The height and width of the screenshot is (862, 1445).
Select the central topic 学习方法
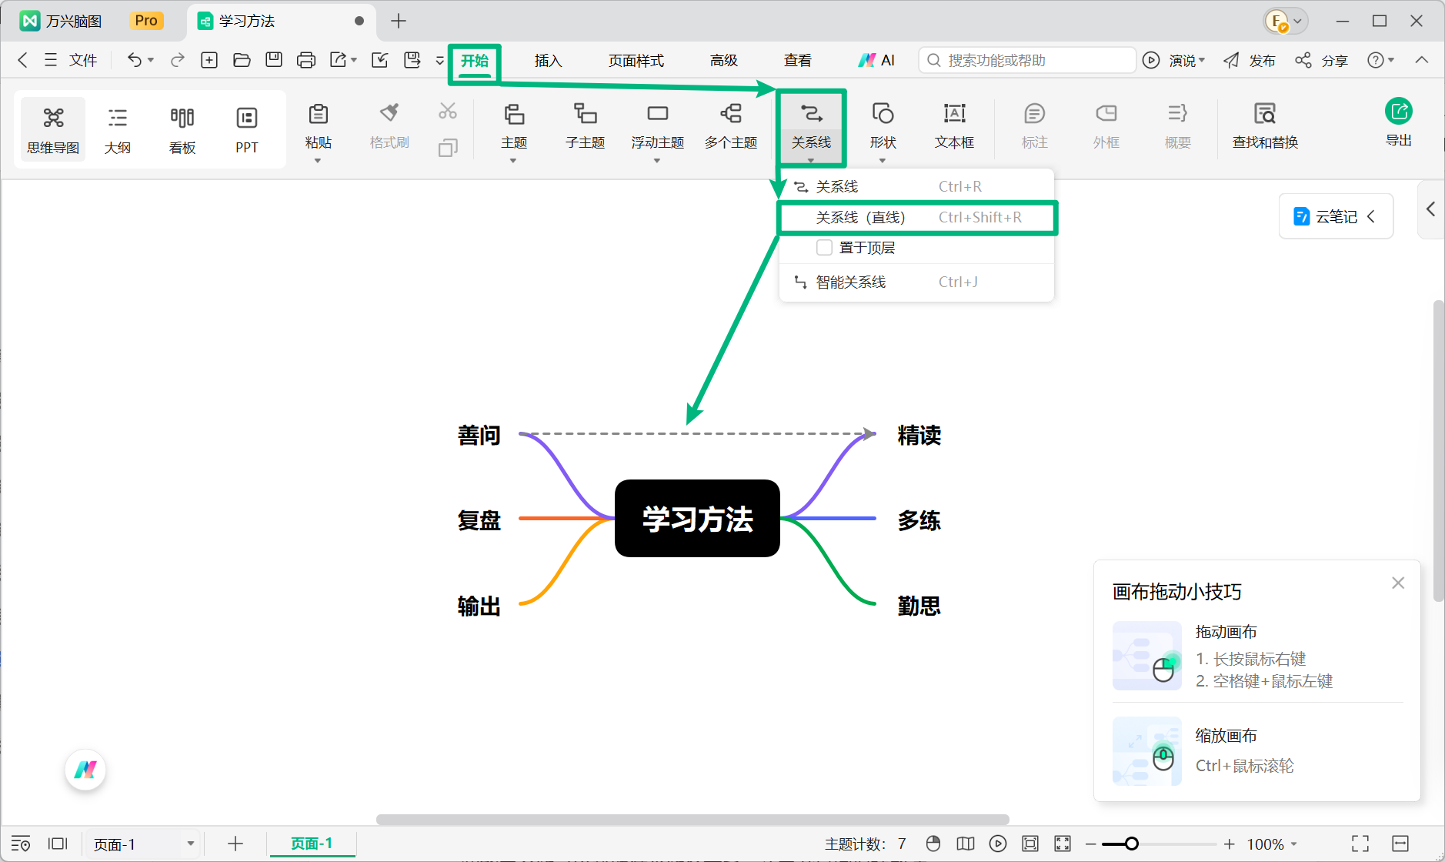[697, 518]
